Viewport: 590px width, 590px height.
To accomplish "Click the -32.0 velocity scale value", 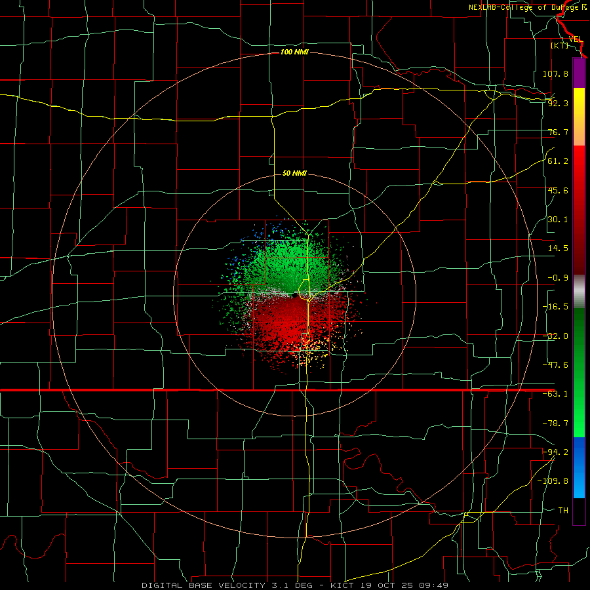I will pos(555,336).
